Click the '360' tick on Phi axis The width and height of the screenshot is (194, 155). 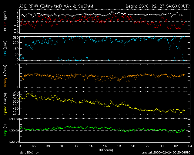(16, 38)
